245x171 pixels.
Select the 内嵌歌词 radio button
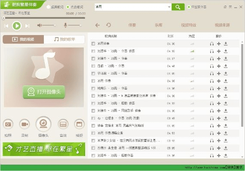tap(68, 7)
